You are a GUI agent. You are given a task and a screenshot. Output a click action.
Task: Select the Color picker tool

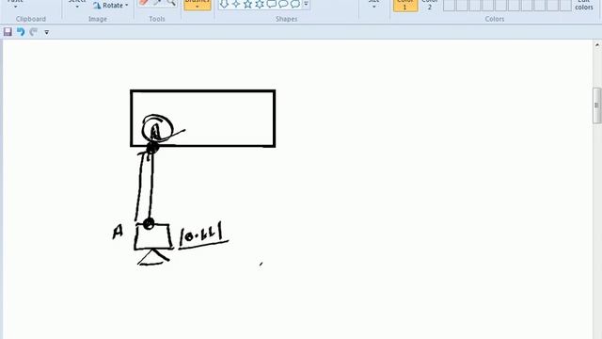point(157,3)
